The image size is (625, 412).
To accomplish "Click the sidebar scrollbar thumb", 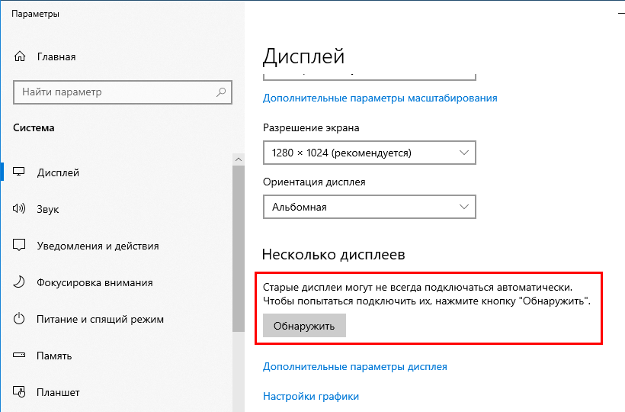I will click(x=238, y=244).
